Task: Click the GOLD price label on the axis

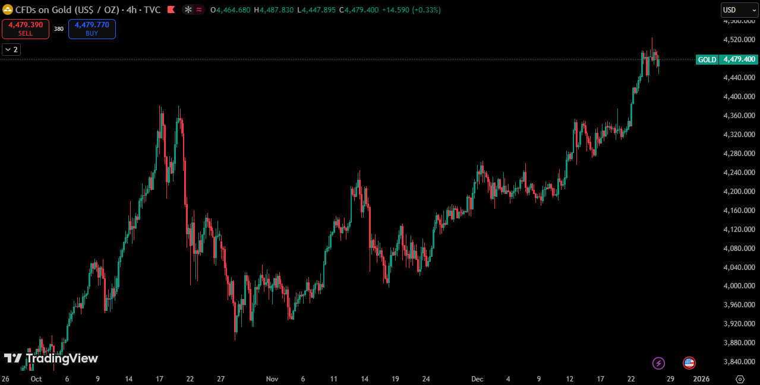Action: point(707,59)
